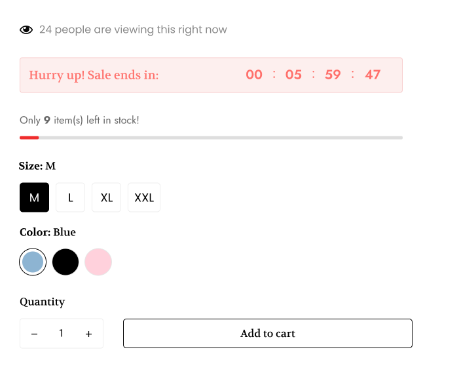Pick the black color swatch
The image size is (459, 379).
pos(65,262)
